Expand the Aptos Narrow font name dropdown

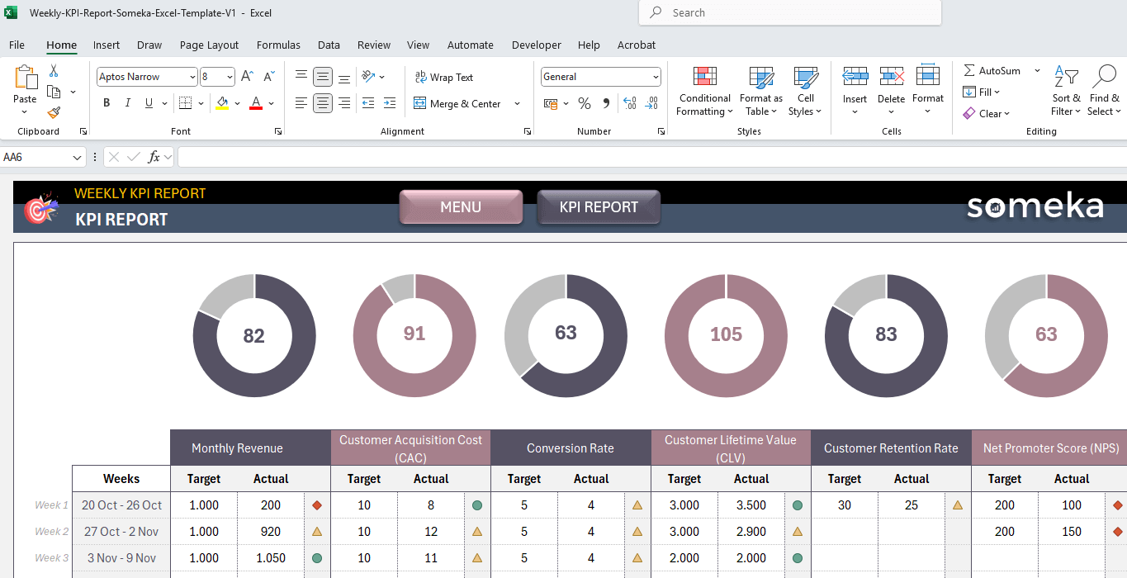coord(192,77)
